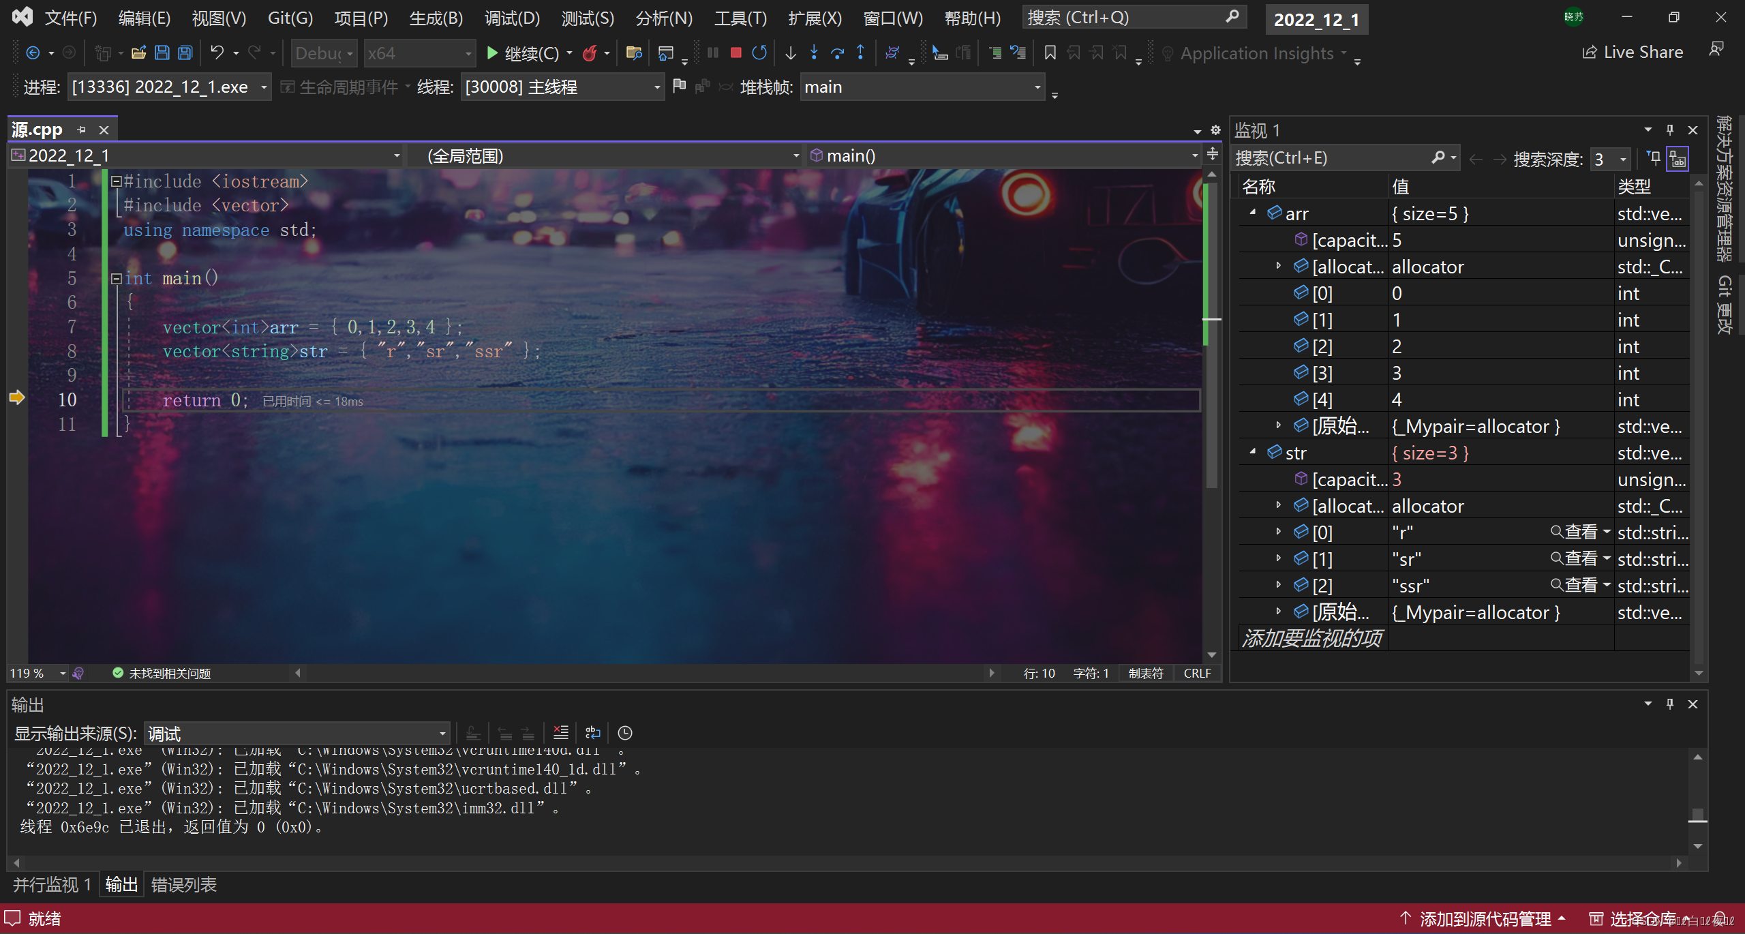Open the Git(G) menu
This screenshot has width=1745, height=934.
point(290,18)
